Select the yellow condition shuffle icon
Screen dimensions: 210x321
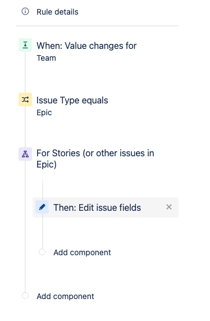tap(25, 100)
